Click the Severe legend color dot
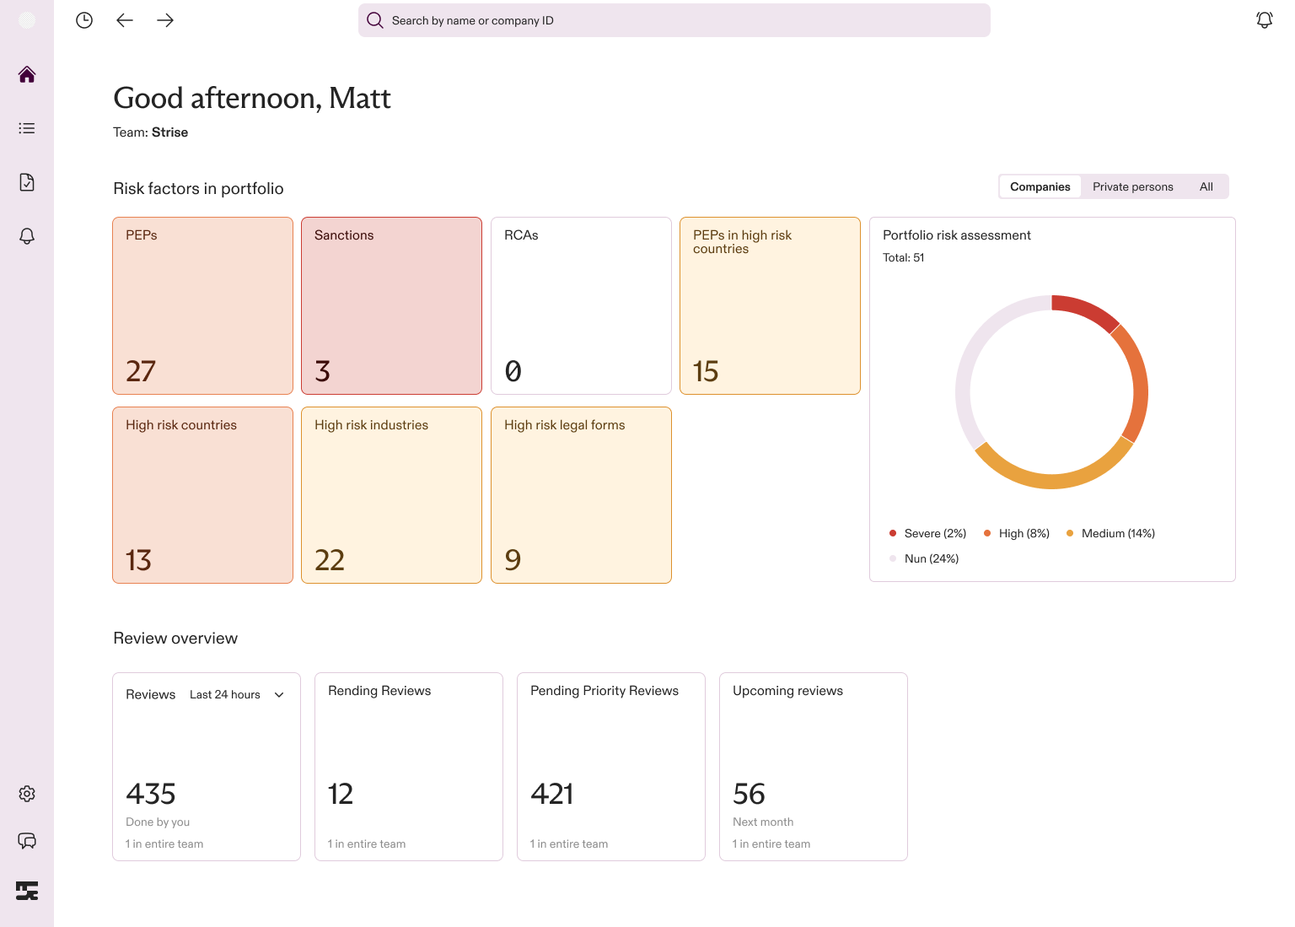1295x927 pixels. pyautogui.click(x=893, y=533)
